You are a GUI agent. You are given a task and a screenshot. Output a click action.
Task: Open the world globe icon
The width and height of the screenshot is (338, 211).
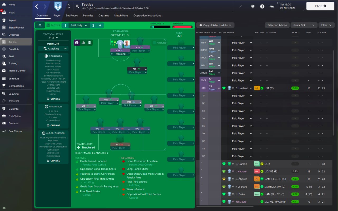[x=253, y=6]
